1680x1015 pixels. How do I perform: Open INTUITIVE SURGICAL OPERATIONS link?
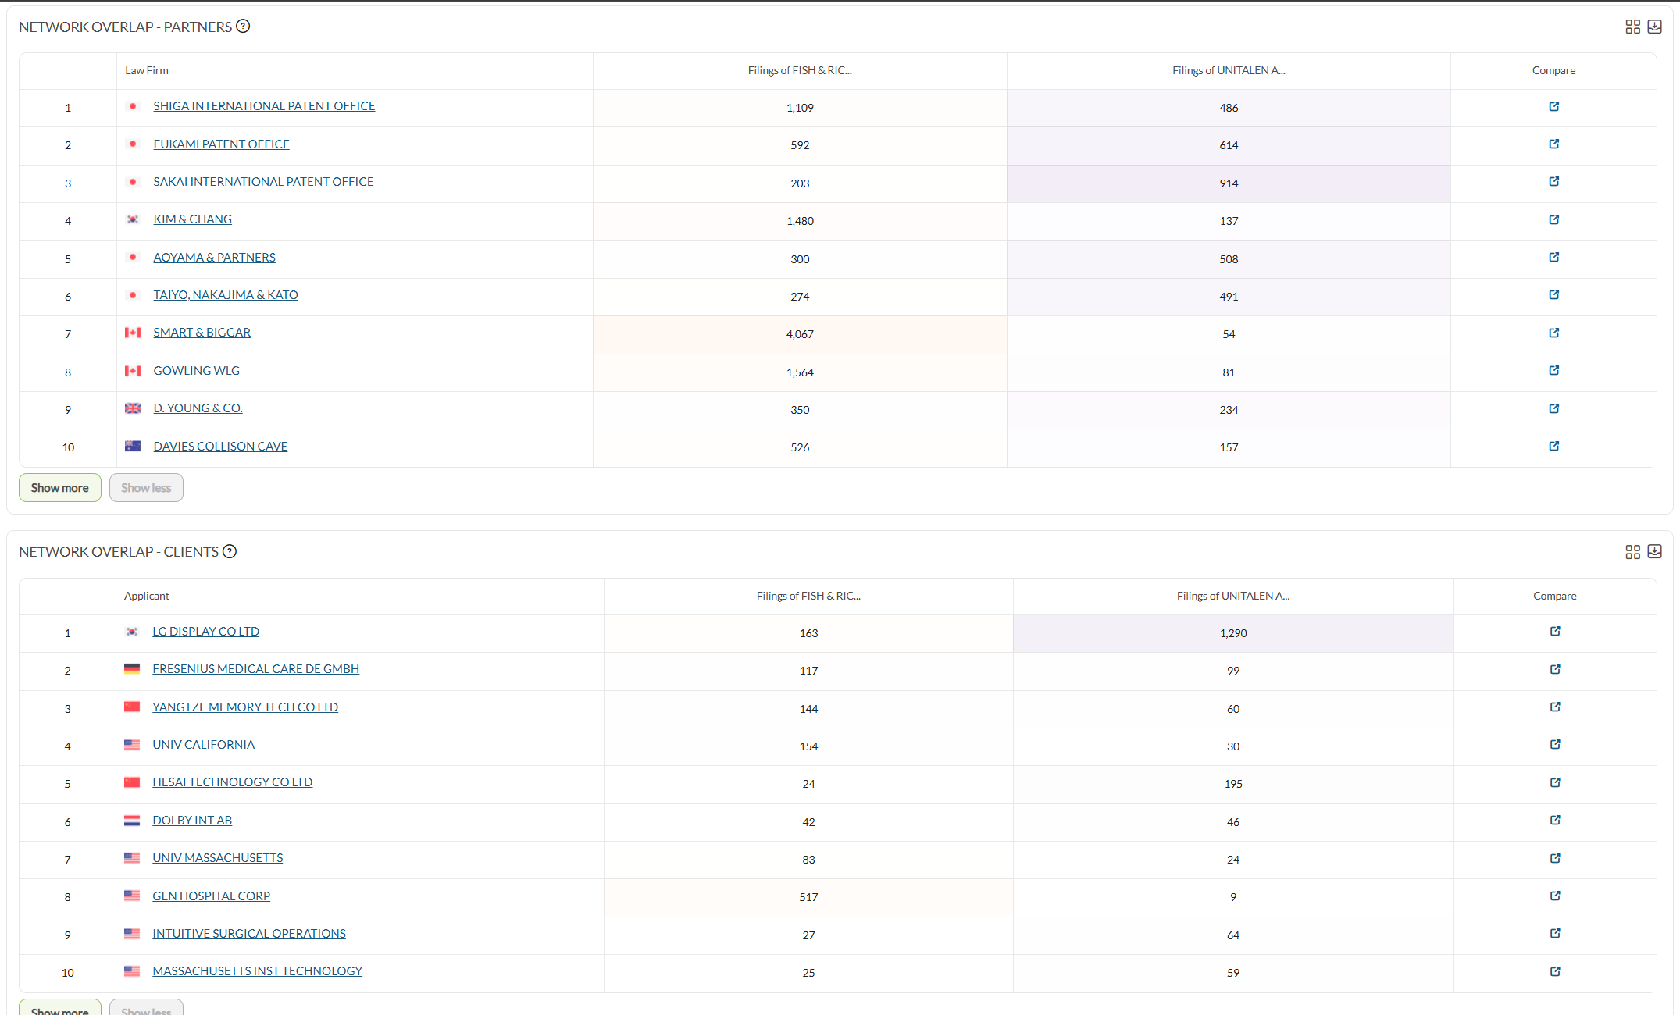coord(249,934)
